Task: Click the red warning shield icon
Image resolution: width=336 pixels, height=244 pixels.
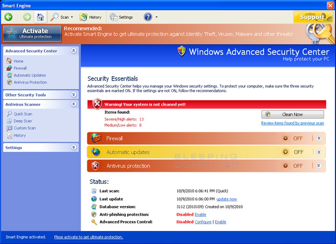Action: click(x=97, y=104)
